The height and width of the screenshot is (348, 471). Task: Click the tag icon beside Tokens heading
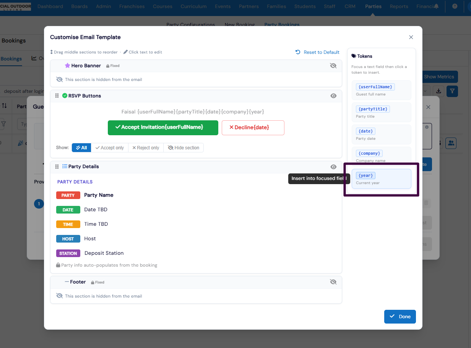point(354,56)
